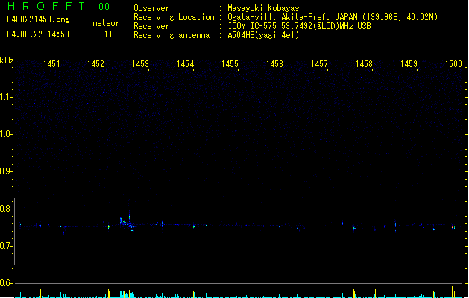Click the 1453 time axis marker
Screen dimensions: 469x298
click(x=141, y=64)
